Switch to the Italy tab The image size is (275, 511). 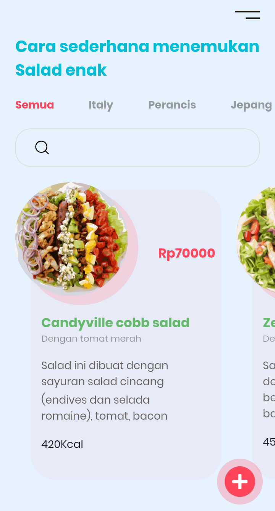click(100, 105)
